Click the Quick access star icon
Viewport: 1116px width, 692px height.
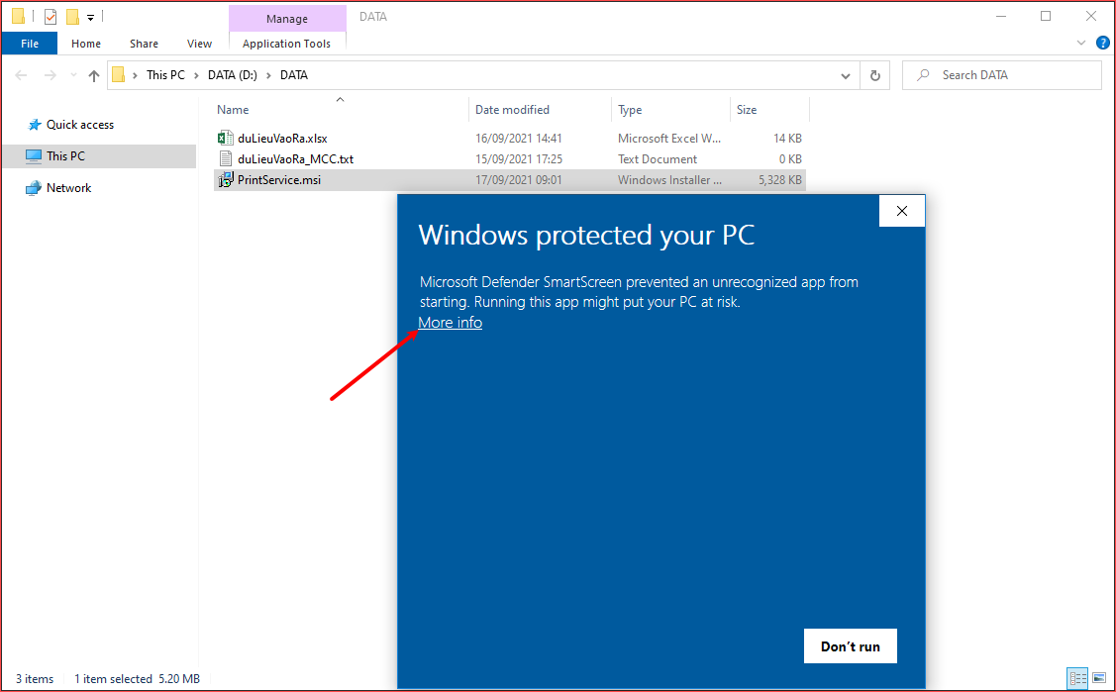point(34,125)
